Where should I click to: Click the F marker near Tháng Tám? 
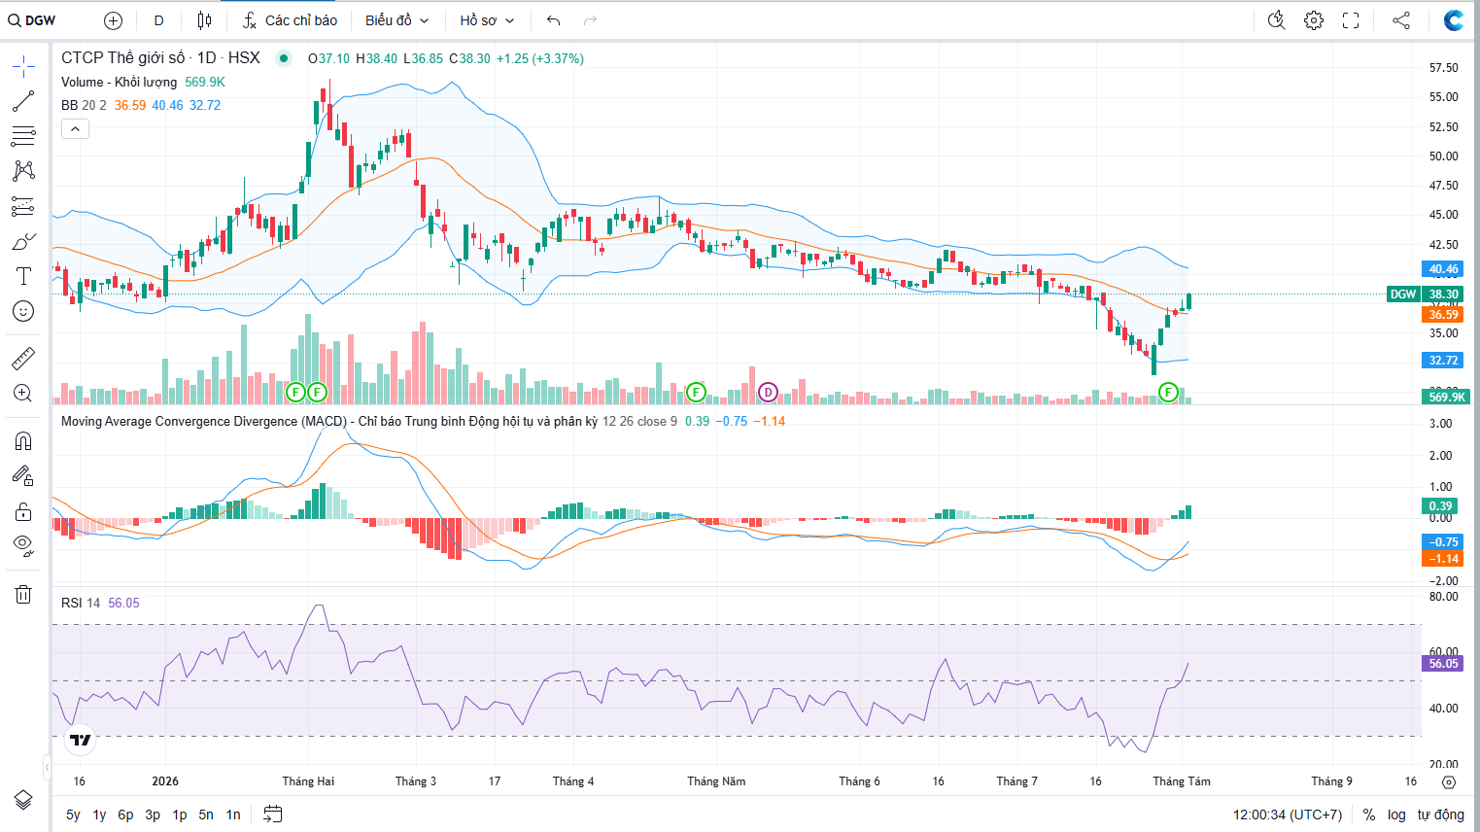1168,393
